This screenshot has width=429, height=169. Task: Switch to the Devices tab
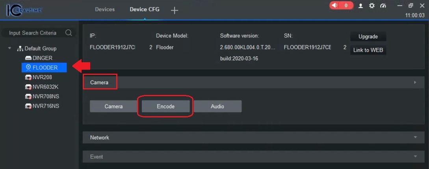click(105, 9)
